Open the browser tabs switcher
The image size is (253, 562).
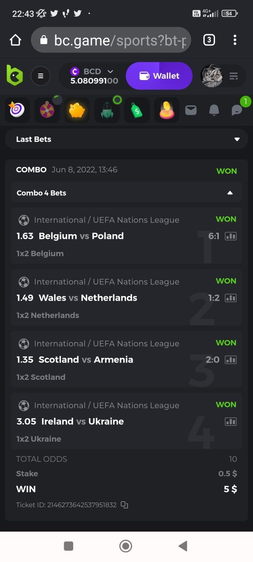(209, 40)
